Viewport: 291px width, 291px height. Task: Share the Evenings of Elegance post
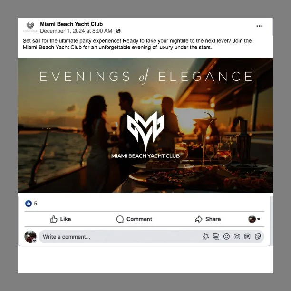[208, 219]
